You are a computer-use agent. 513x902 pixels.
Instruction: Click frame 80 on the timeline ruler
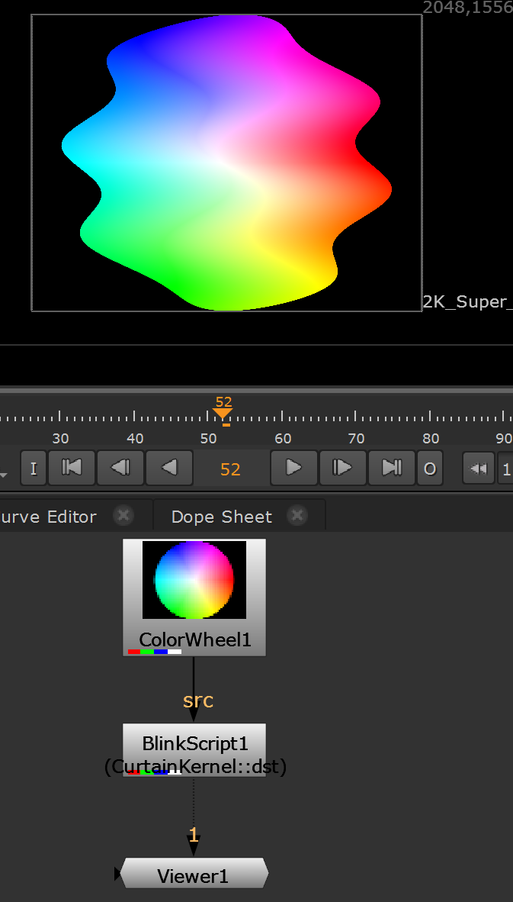pos(430,438)
